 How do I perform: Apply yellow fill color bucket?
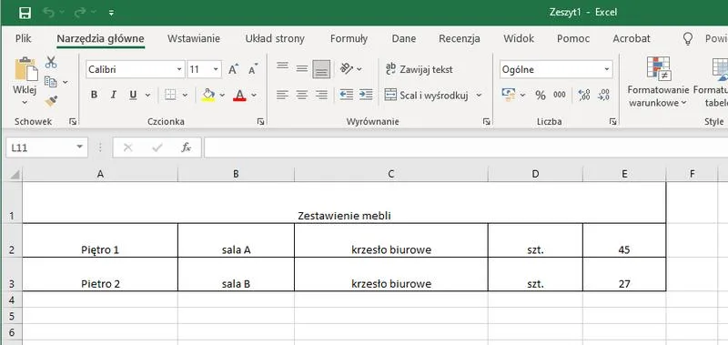pos(208,95)
